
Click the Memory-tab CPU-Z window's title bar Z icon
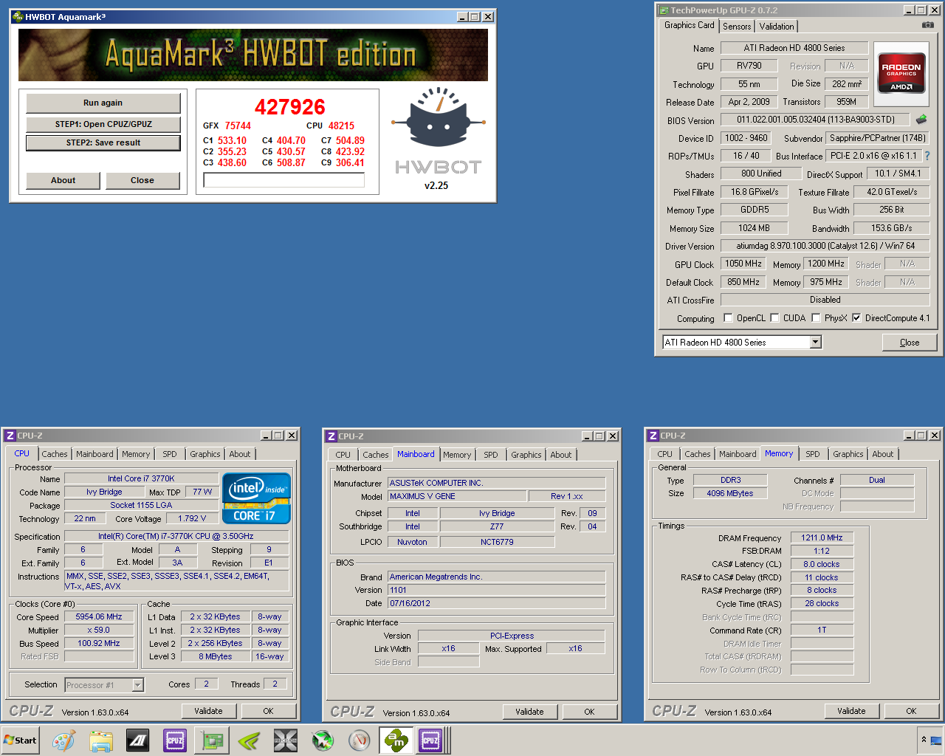tap(653, 436)
